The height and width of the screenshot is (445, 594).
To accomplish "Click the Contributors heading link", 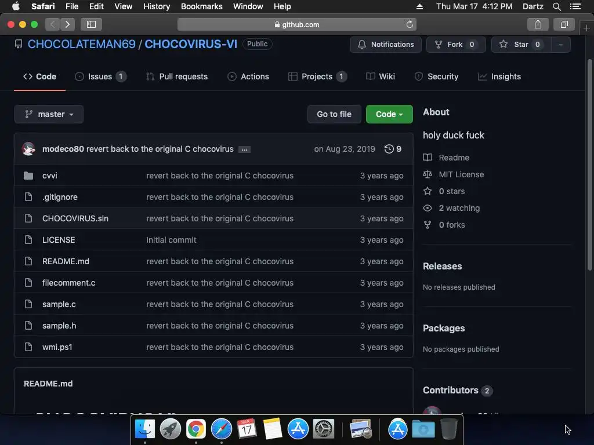I will 450,390.
